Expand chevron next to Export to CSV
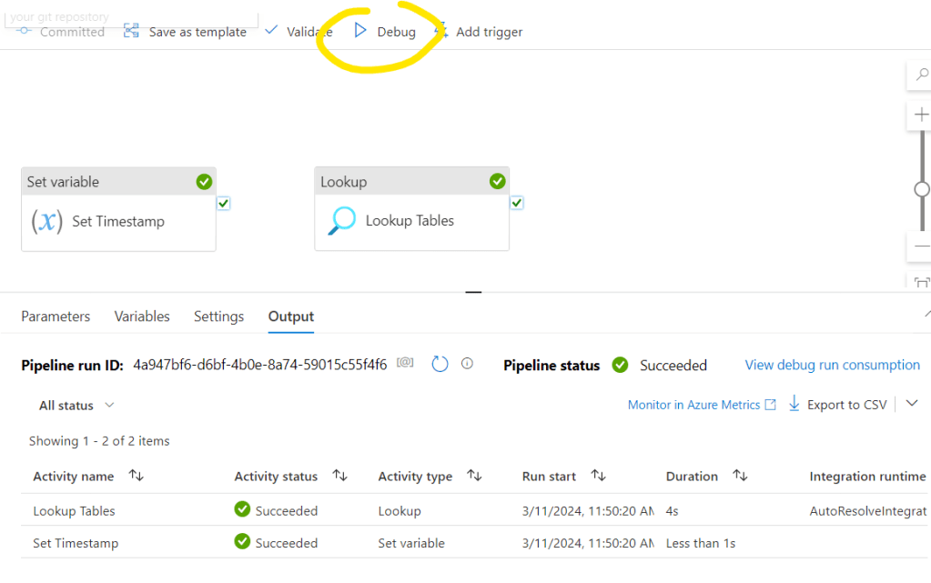This screenshot has height=583, width=931. (x=912, y=404)
